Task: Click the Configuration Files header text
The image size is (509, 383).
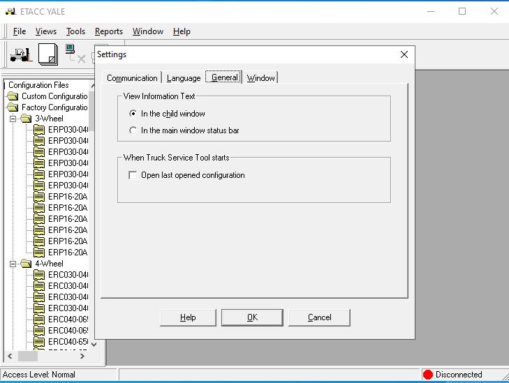Action: pyautogui.click(x=38, y=85)
